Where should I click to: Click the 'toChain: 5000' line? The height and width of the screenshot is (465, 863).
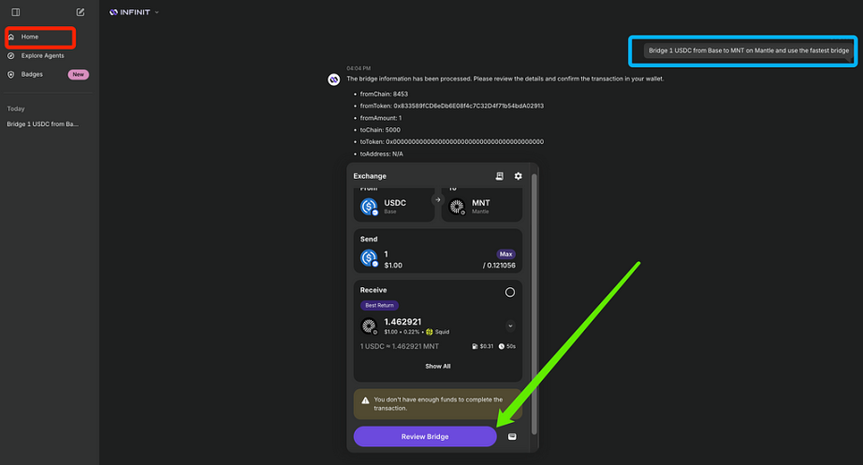click(380, 130)
